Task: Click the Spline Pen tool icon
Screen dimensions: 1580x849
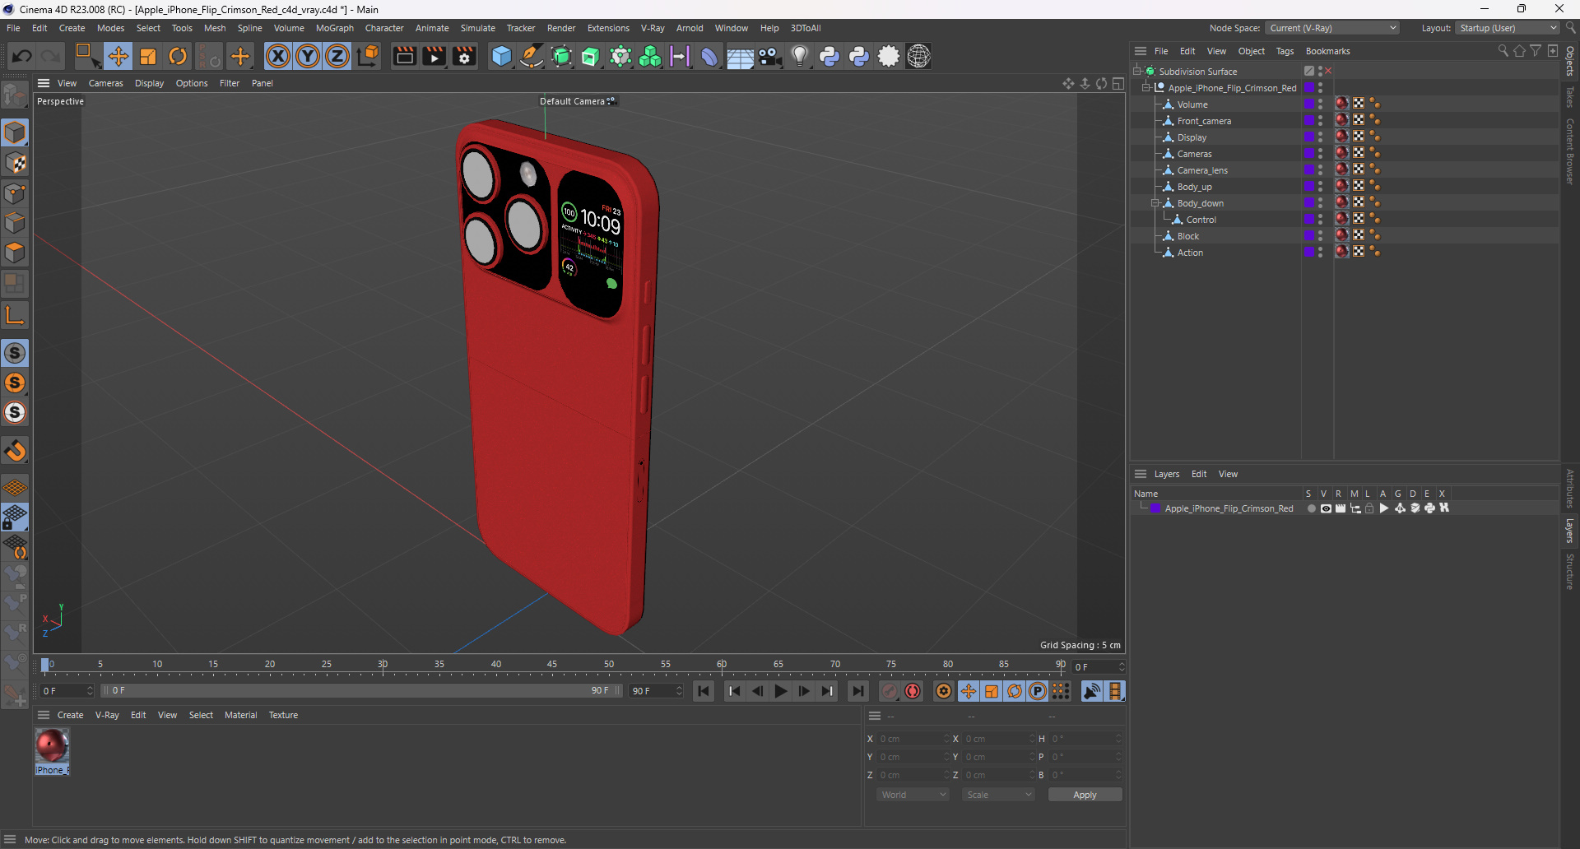Action: (532, 56)
